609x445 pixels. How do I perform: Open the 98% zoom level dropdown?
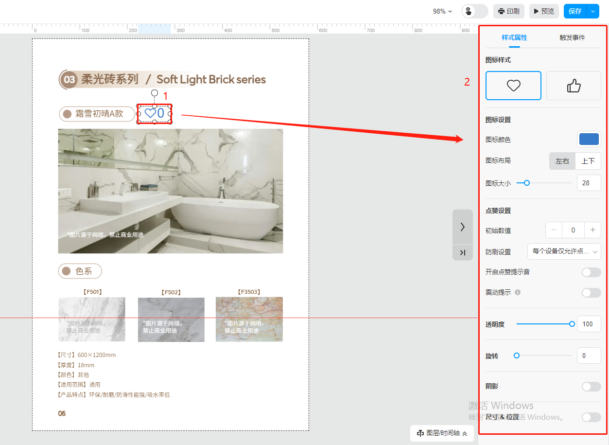[442, 11]
